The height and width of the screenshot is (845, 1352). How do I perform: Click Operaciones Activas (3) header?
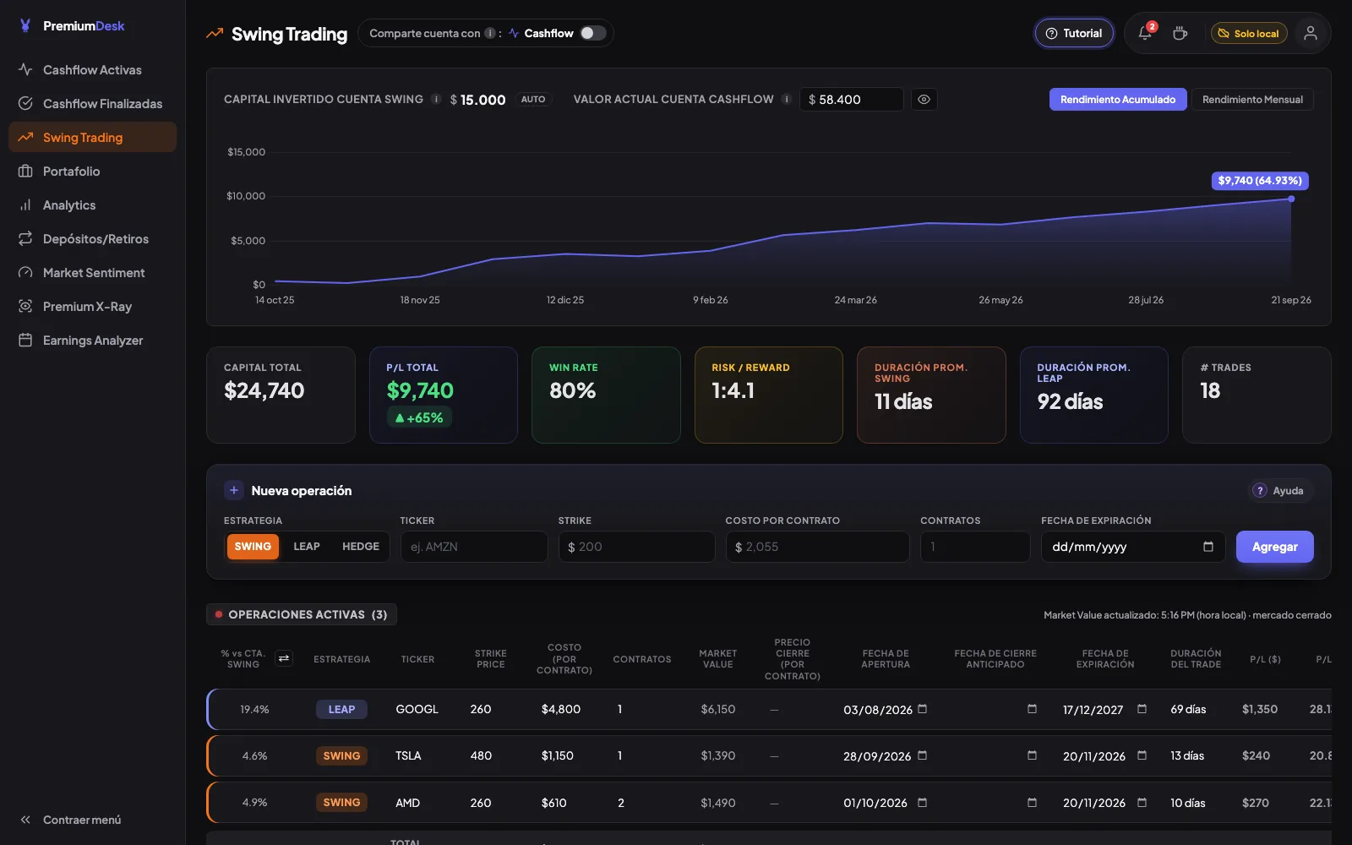pyautogui.click(x=302, y=614)
